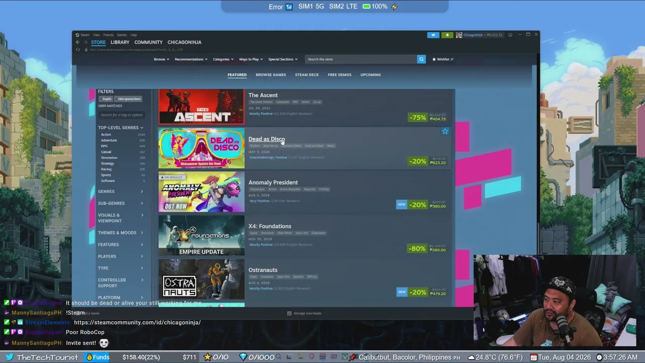Expand the Sub-Genres filter section

(120, 203)
